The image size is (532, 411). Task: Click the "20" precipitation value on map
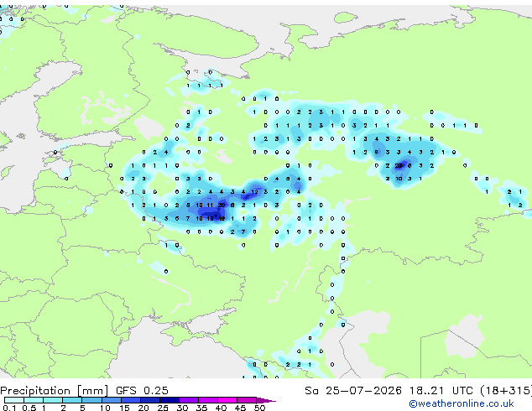(222, 205)
